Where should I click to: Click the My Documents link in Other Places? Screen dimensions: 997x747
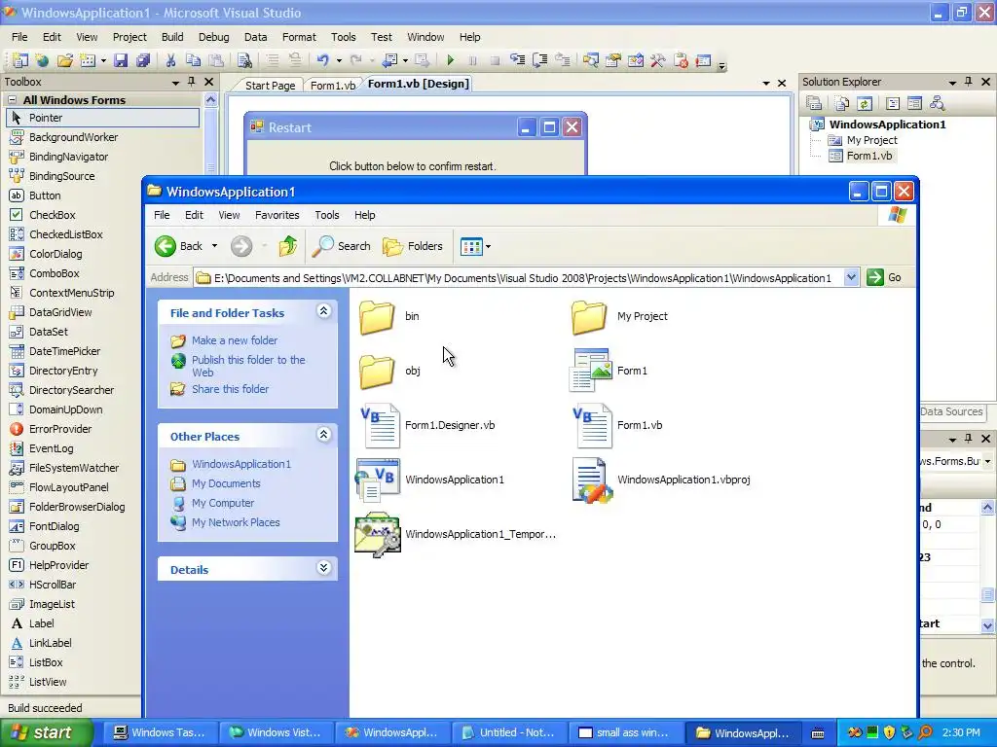(x=226, y=483)
